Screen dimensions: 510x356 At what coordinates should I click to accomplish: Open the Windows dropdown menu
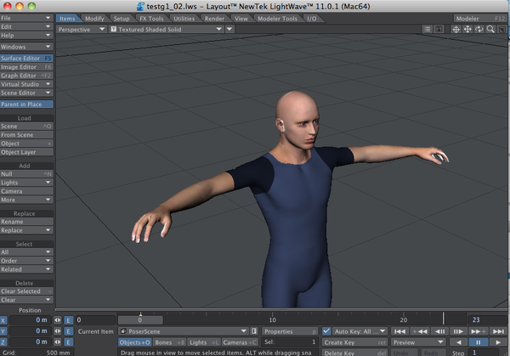[x=26, y=47]
